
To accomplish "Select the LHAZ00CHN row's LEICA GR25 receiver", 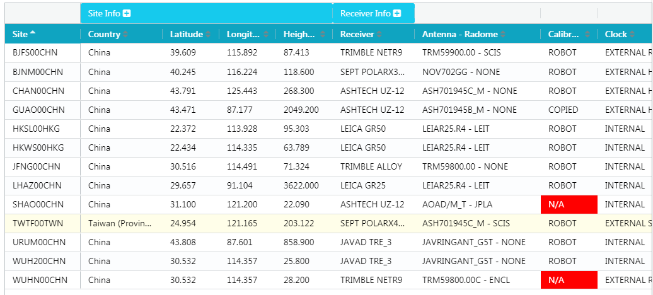I will tap(364, 185).
